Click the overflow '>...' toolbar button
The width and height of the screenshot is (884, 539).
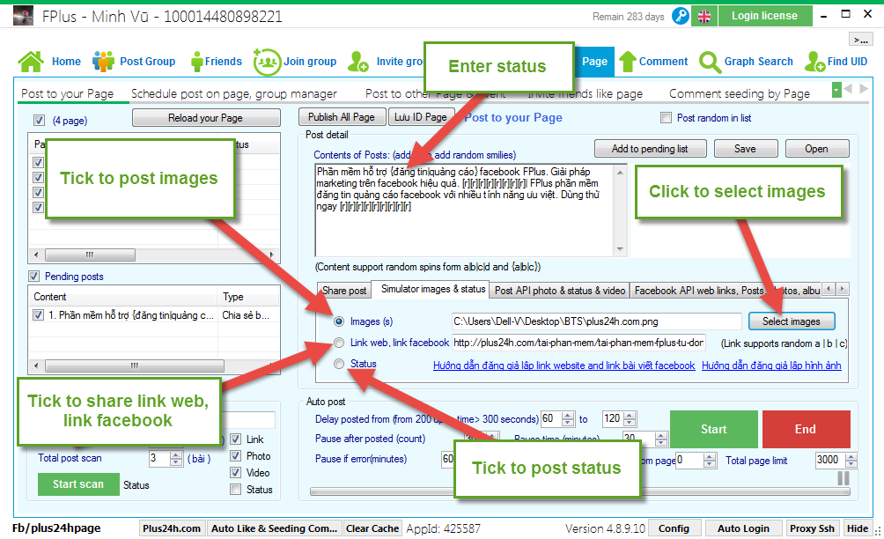(860, 40)
